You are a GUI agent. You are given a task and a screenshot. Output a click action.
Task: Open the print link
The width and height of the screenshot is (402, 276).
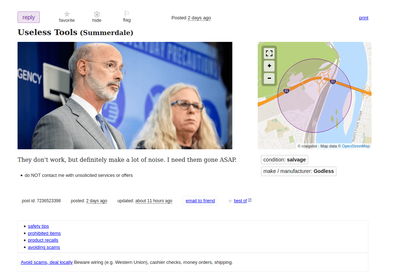pos(364,18)
